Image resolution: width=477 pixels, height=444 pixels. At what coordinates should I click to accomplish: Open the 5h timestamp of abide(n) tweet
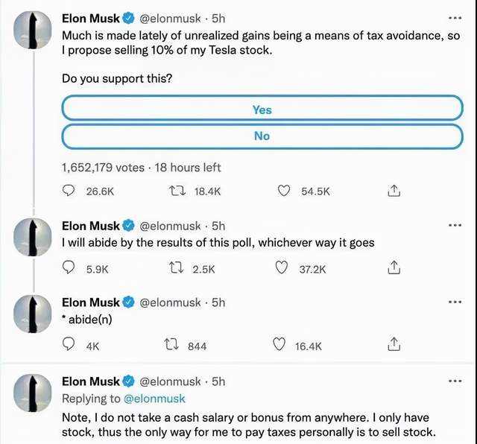[x=218, y=302]
